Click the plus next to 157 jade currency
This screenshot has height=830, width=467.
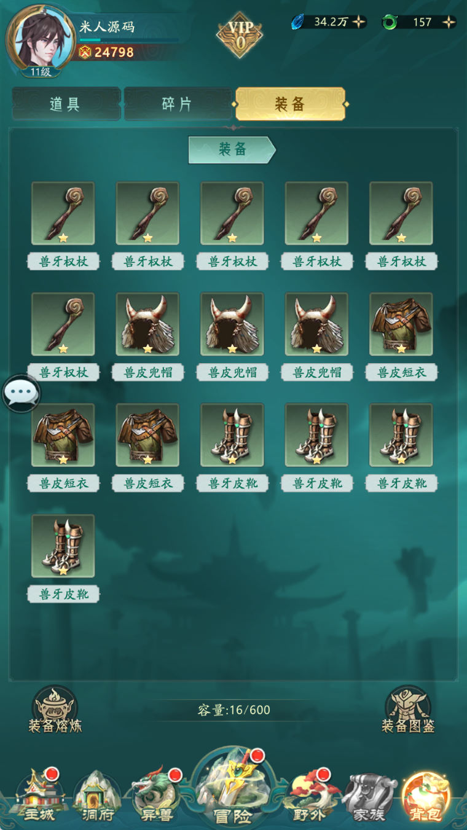click(x=449, y=22)
